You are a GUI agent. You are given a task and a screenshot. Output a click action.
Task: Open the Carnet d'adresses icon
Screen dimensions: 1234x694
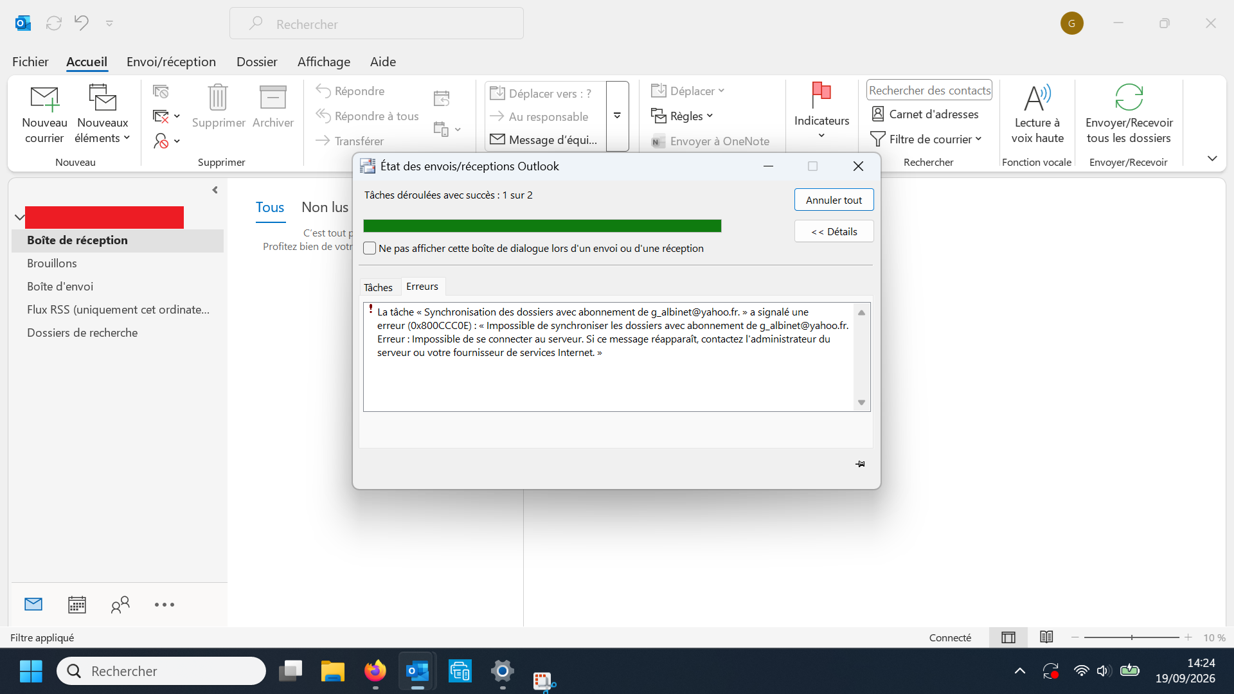pyautogui.click(x=878, y=114)
